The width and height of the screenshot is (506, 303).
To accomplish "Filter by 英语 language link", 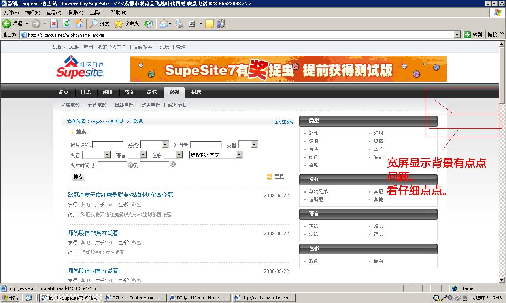I will coord(313,226).
